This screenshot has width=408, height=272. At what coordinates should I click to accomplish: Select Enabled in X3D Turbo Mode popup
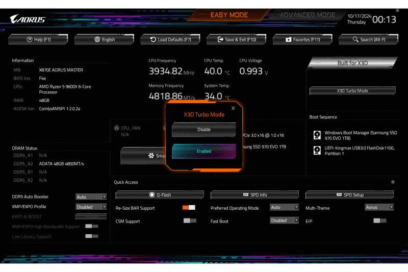point(204,151)
